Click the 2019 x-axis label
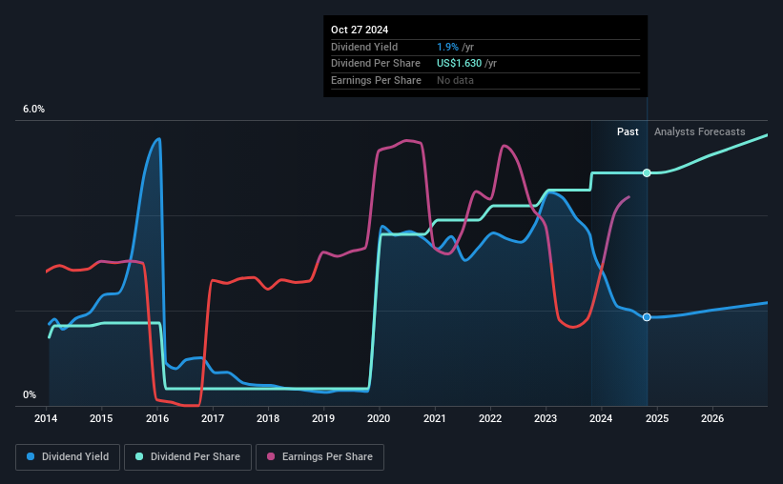Screen dimensions: 783x484 pos(323,418)
